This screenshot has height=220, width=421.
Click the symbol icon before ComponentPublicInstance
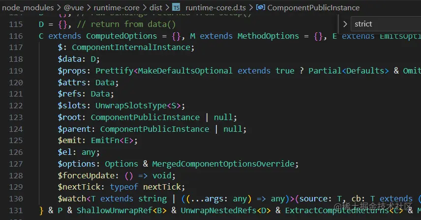(260, 7)
